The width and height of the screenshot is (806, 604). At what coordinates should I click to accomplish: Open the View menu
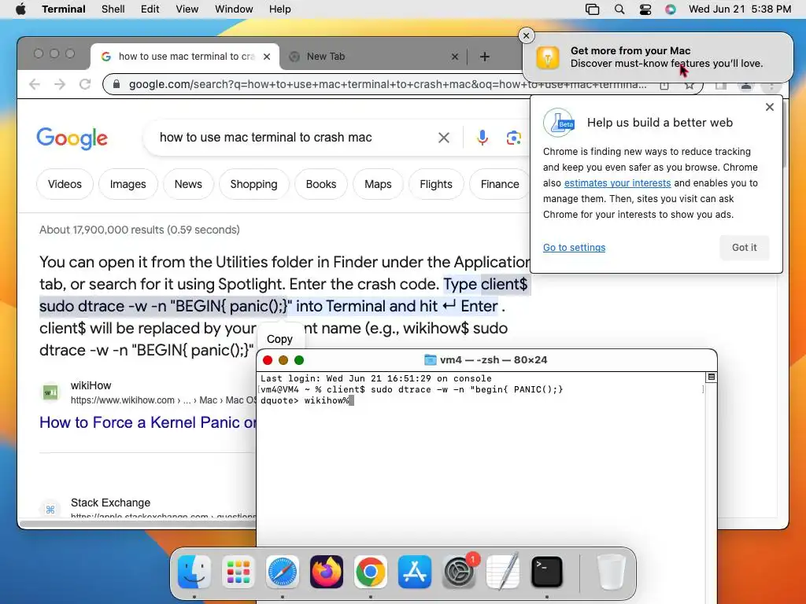tap(187, 9)
